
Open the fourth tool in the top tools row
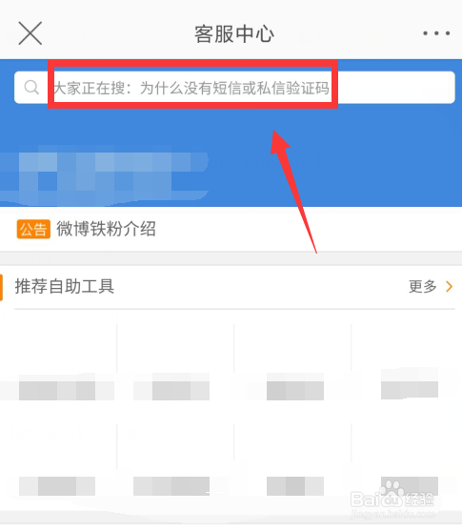pos(406,366)
